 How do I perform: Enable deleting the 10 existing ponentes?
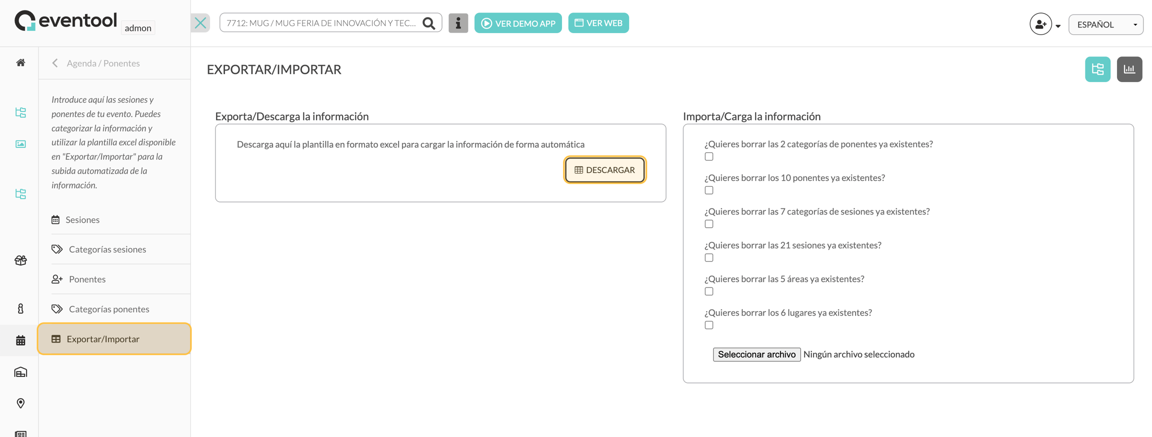coord(708,190)
